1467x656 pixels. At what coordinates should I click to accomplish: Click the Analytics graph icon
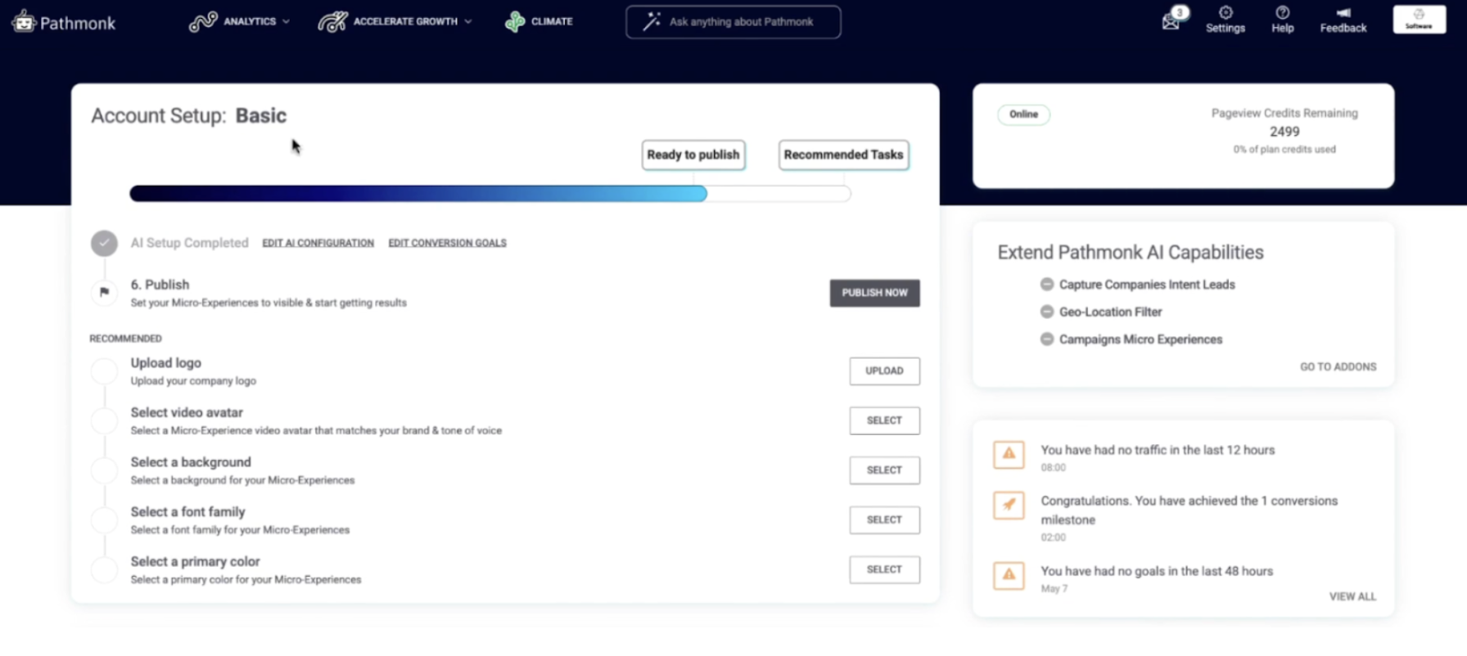[203, 21]
